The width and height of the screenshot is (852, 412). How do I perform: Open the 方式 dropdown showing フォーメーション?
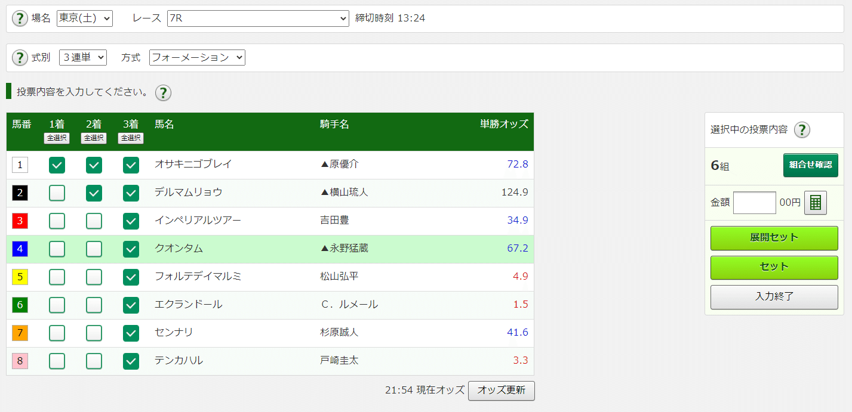tap(197, 58)
